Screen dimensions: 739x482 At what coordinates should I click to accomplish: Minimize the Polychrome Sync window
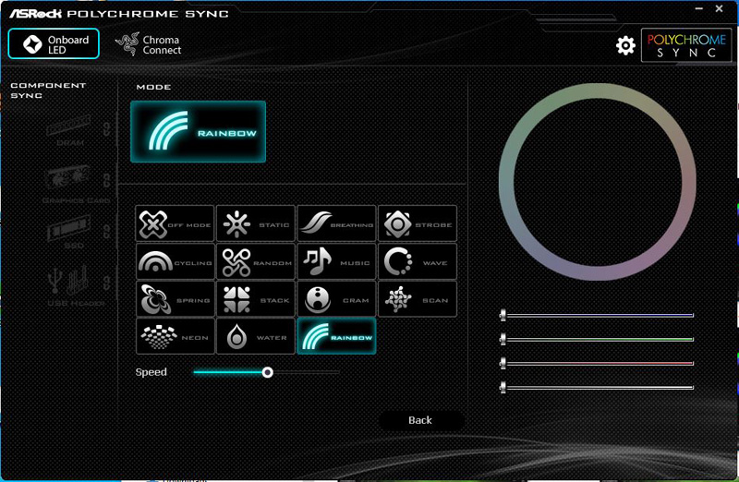tap(699, 8)
